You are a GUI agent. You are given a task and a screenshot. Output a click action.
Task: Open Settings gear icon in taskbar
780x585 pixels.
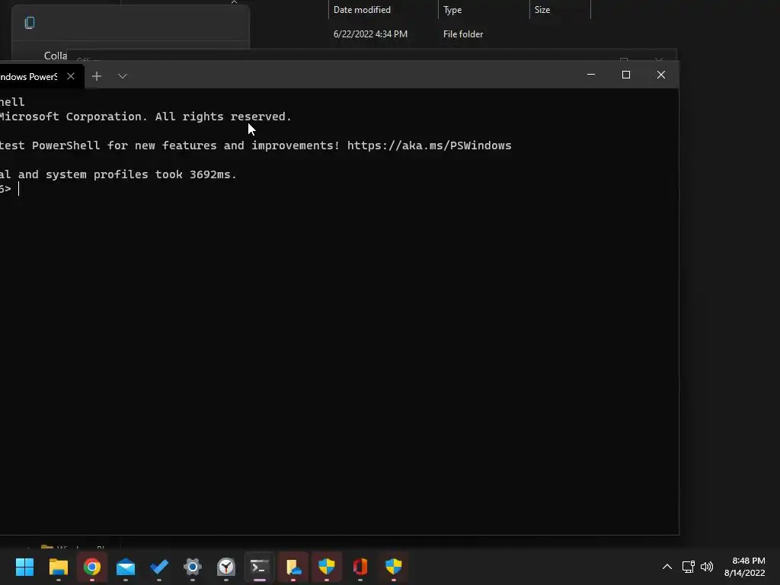pos(193,567)
